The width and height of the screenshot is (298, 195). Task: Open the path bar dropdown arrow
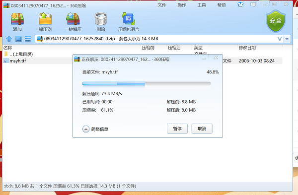(x=287, y=39)
